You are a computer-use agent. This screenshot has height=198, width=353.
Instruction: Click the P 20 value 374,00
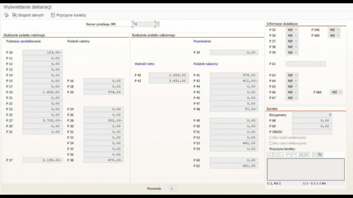(104, 92)
